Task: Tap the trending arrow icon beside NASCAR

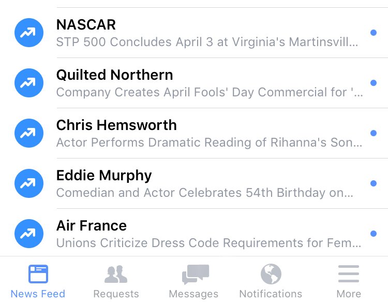Action: click(28, 33)
